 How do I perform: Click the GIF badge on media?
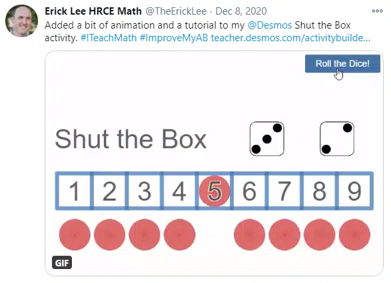[62, 262]
